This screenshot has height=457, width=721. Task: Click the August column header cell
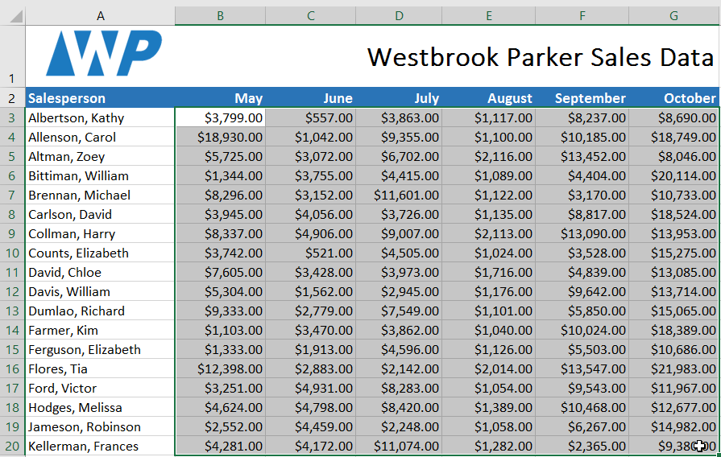(490, 98)
